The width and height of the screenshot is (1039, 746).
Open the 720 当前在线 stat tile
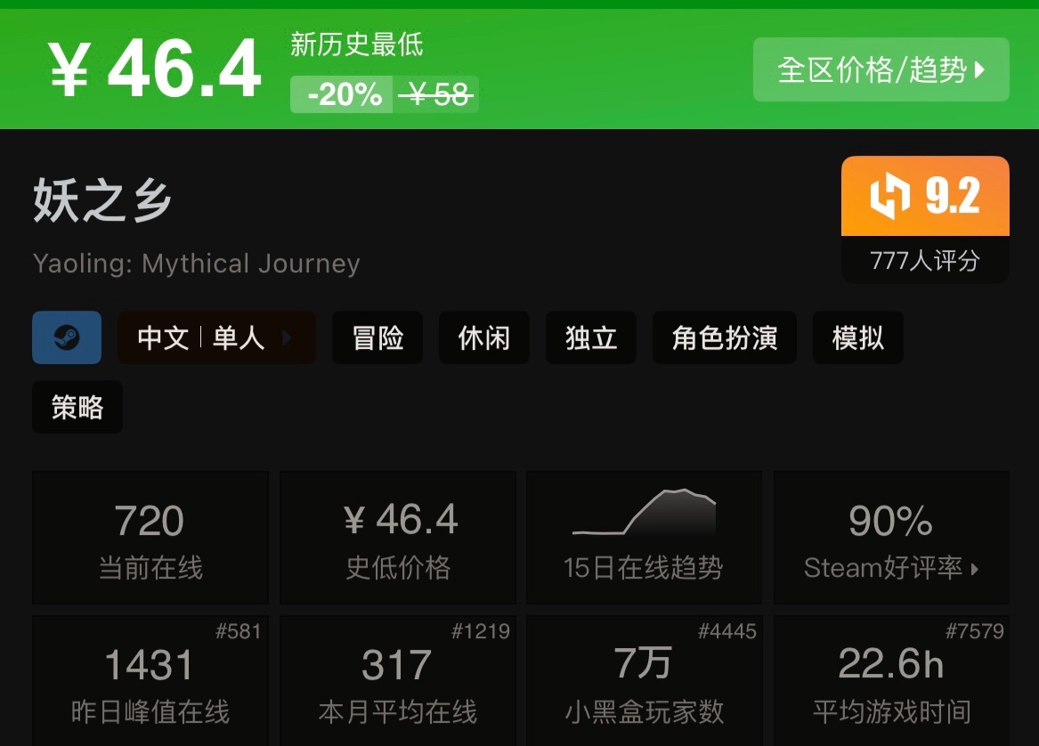[x=150, y=538]
